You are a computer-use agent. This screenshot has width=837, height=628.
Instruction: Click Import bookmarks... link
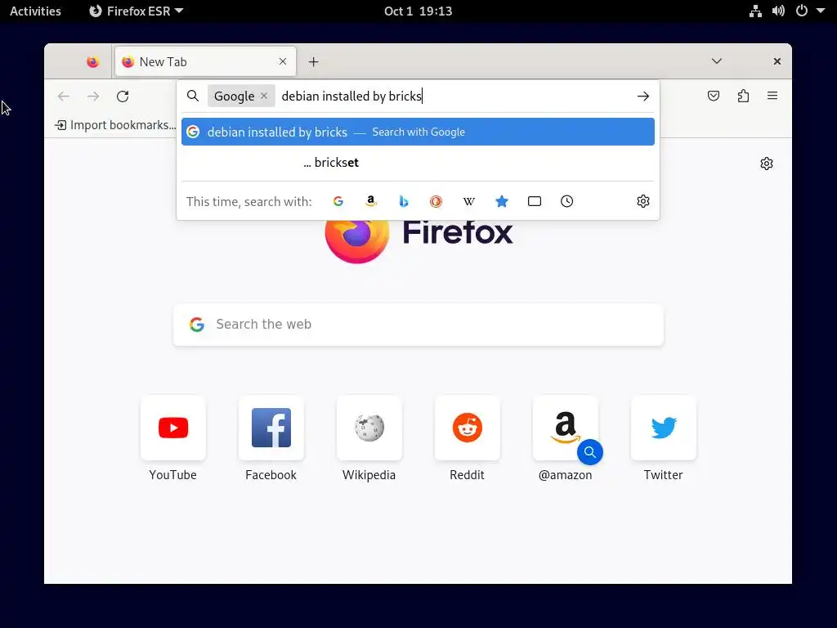tap(115, 125)
